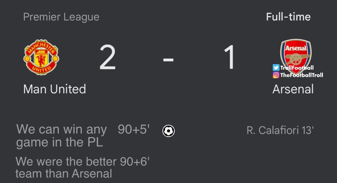Viewport: 337px width, 183px height.
Task: Open the TrollFootball Twitter handle
Action: pyautogui.click(x=297, y=68)
